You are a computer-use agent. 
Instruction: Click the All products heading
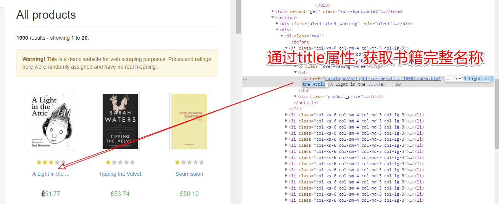point(46,15)
